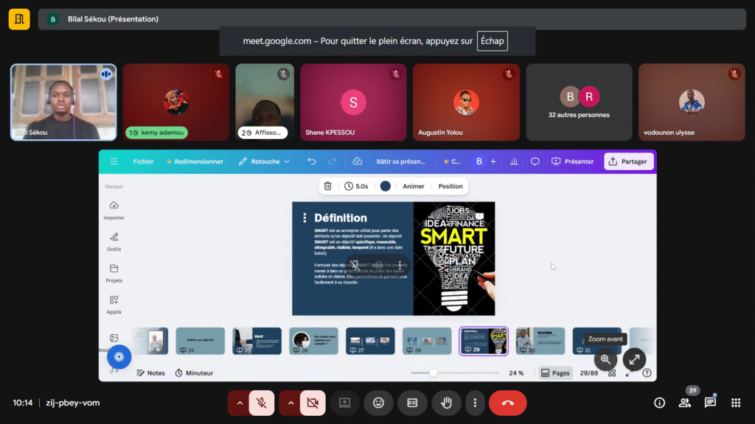Click the Zoom avant magnifier button
This screenshot has height=424, width=755.
coord(605,359)
